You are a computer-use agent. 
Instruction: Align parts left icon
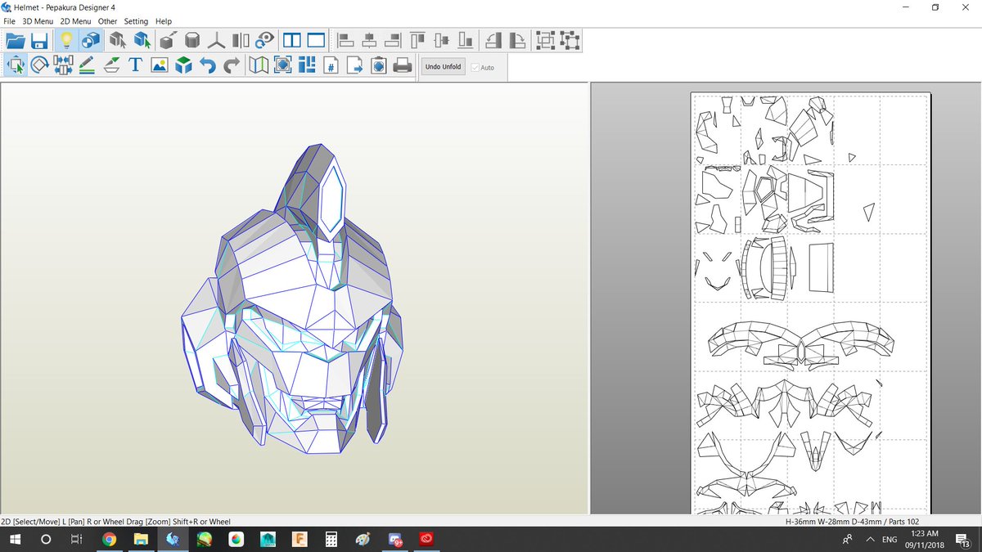[x=345, y=40]
